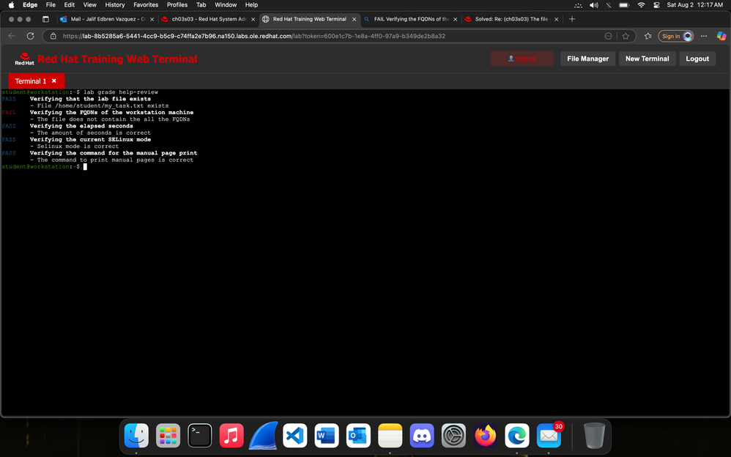Open the History menu in menu bar
731x457 pixels.
tap(115, 5)
